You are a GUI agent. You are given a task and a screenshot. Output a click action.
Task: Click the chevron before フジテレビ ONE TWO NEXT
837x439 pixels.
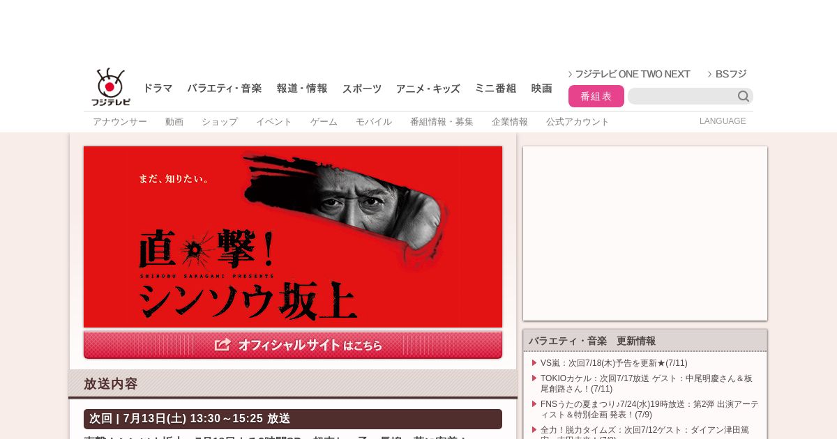click(x=570, y=74)
